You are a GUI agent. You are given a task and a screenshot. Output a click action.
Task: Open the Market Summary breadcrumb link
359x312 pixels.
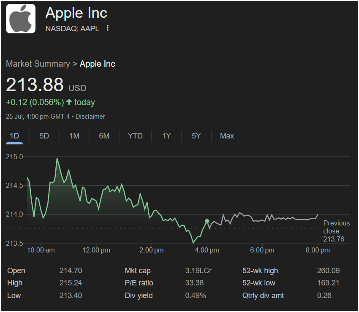[x=38, y=64]
